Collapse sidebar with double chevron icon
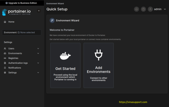The width and height of the screenshot is (169, 107). pos(39,11)
